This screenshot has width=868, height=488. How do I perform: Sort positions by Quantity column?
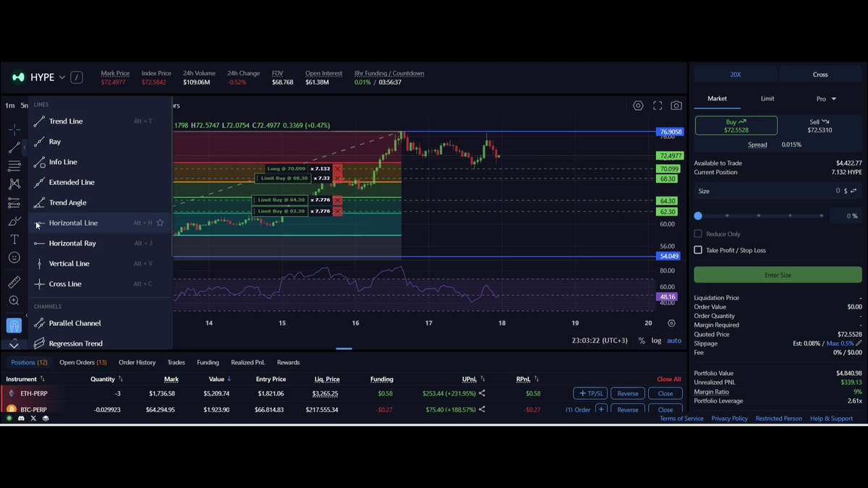pyautogui.click(x=106, y=379)
